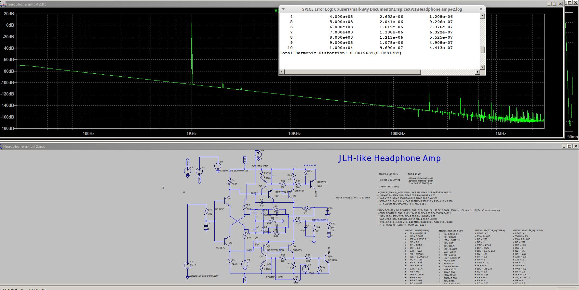Select the Total Harmonic Distortion result line

point(341,53)
